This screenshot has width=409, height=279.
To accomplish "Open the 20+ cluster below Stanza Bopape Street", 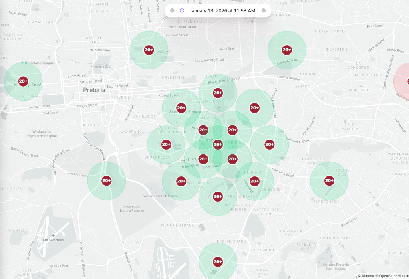I will tap(218, 93).
